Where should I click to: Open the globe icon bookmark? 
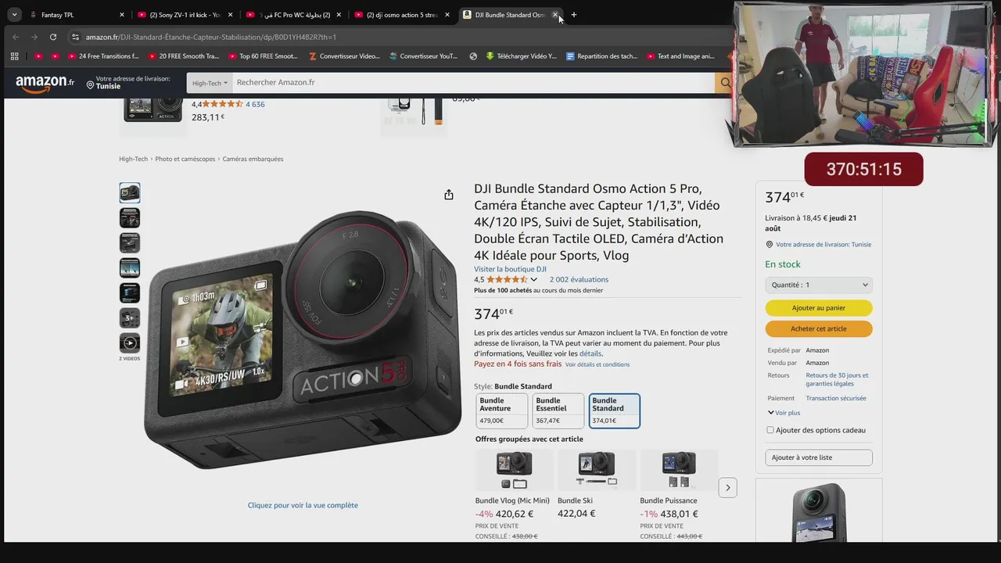coord(473,56)
